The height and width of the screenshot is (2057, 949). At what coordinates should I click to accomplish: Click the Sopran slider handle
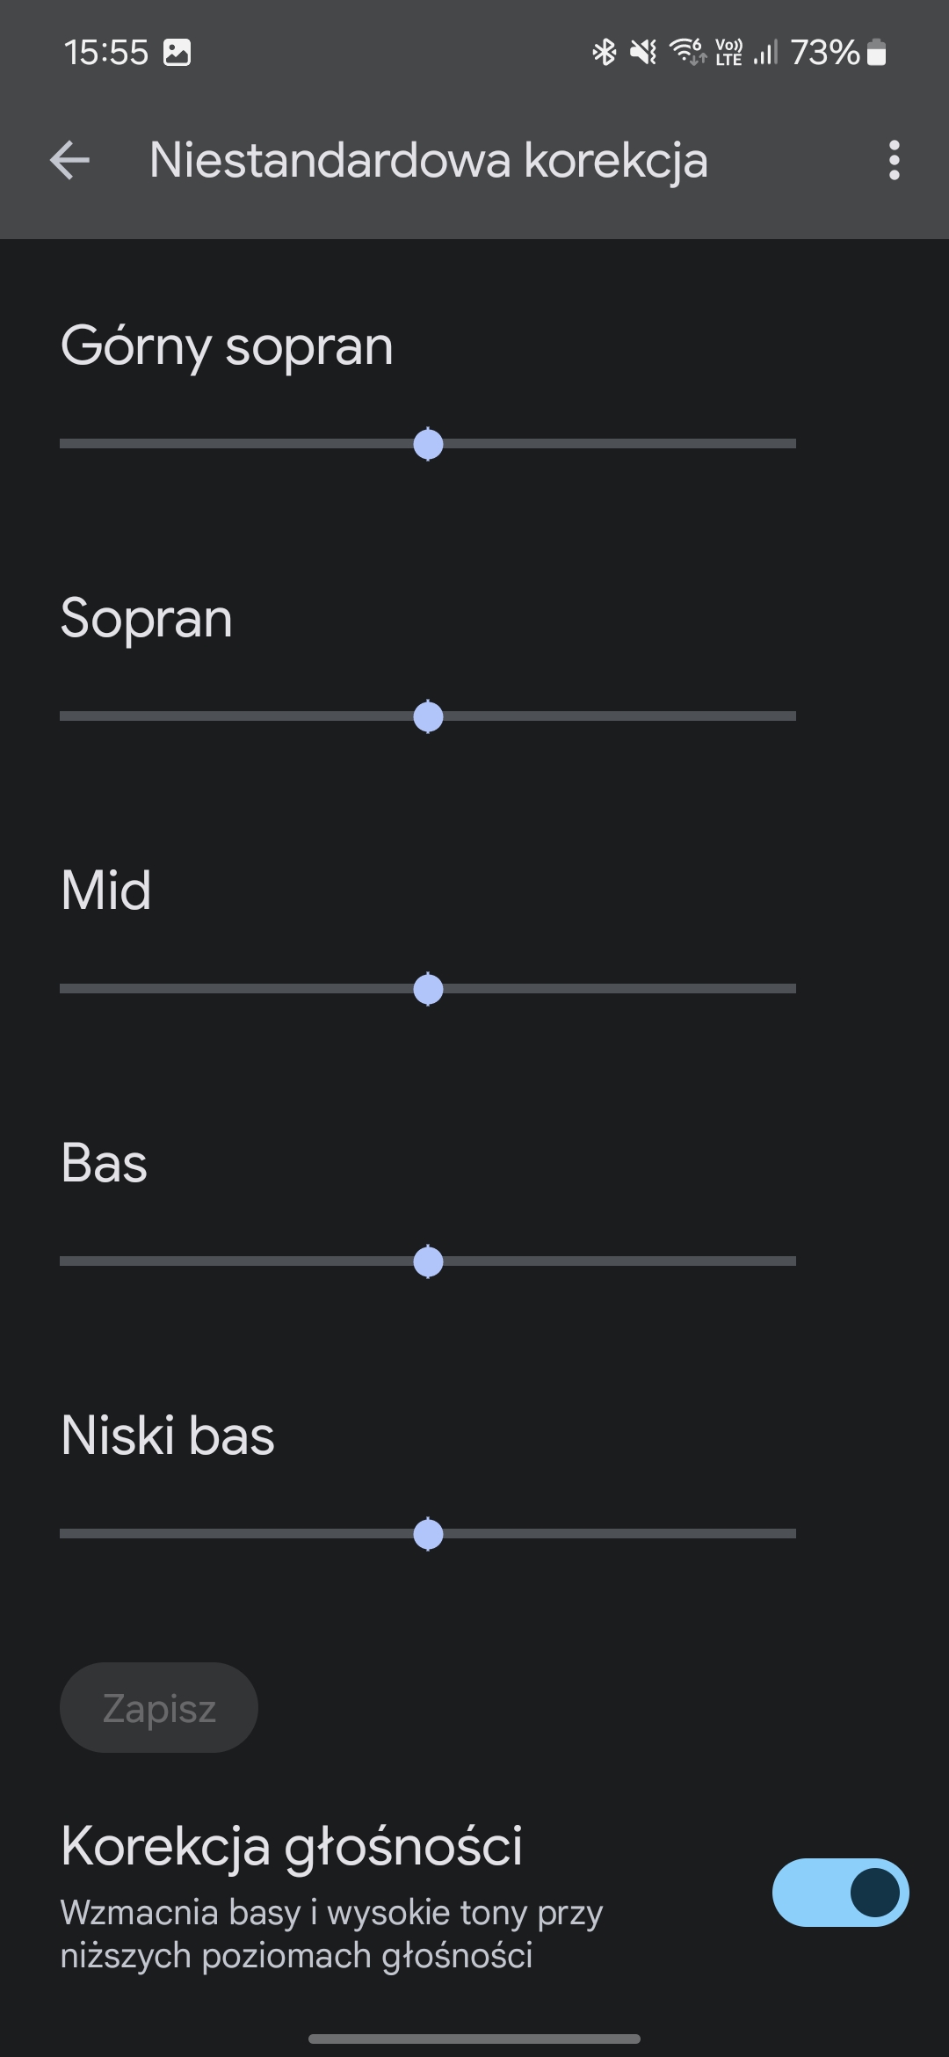click(x=428, y=716)
